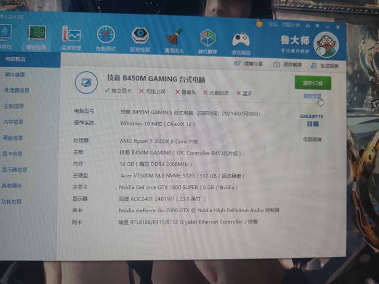Click the 光盘刻录 status indicator
The width and height of the screenshot is (379, 284).
tap(216, 93)
